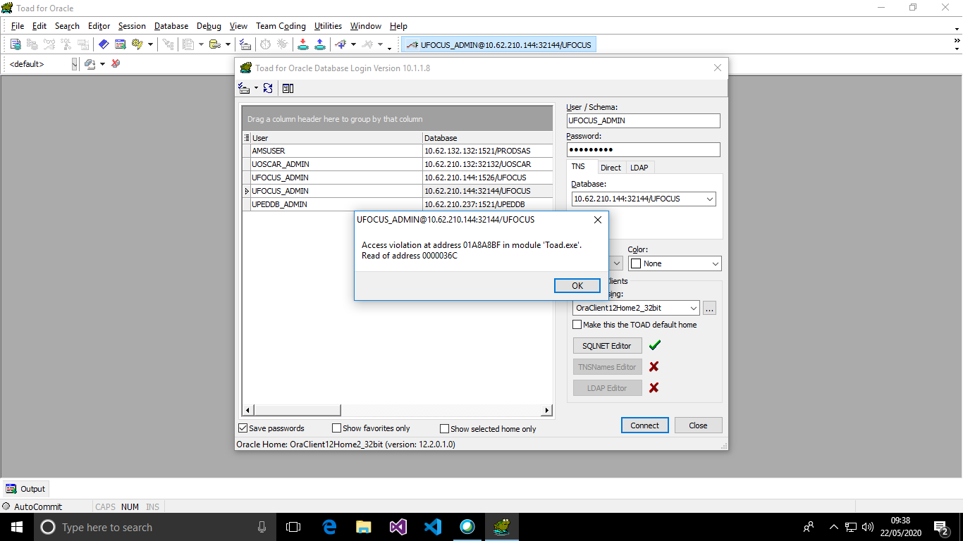Expand the <default> workspace dropdown
Screen dimensions: 963x541
click(75, 64)
